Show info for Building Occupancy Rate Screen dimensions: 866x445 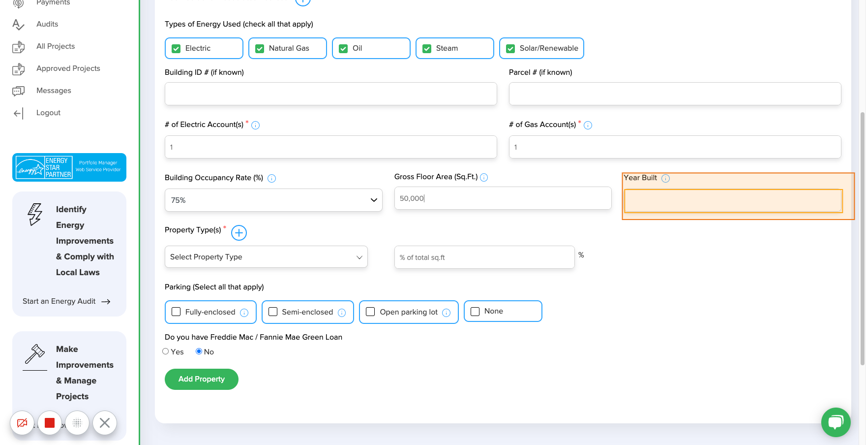tap(271, 178)
